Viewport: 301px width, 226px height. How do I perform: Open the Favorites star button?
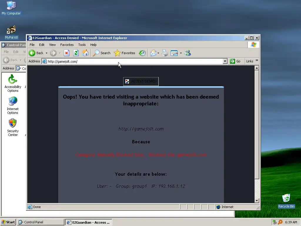[x=124, y=53]
